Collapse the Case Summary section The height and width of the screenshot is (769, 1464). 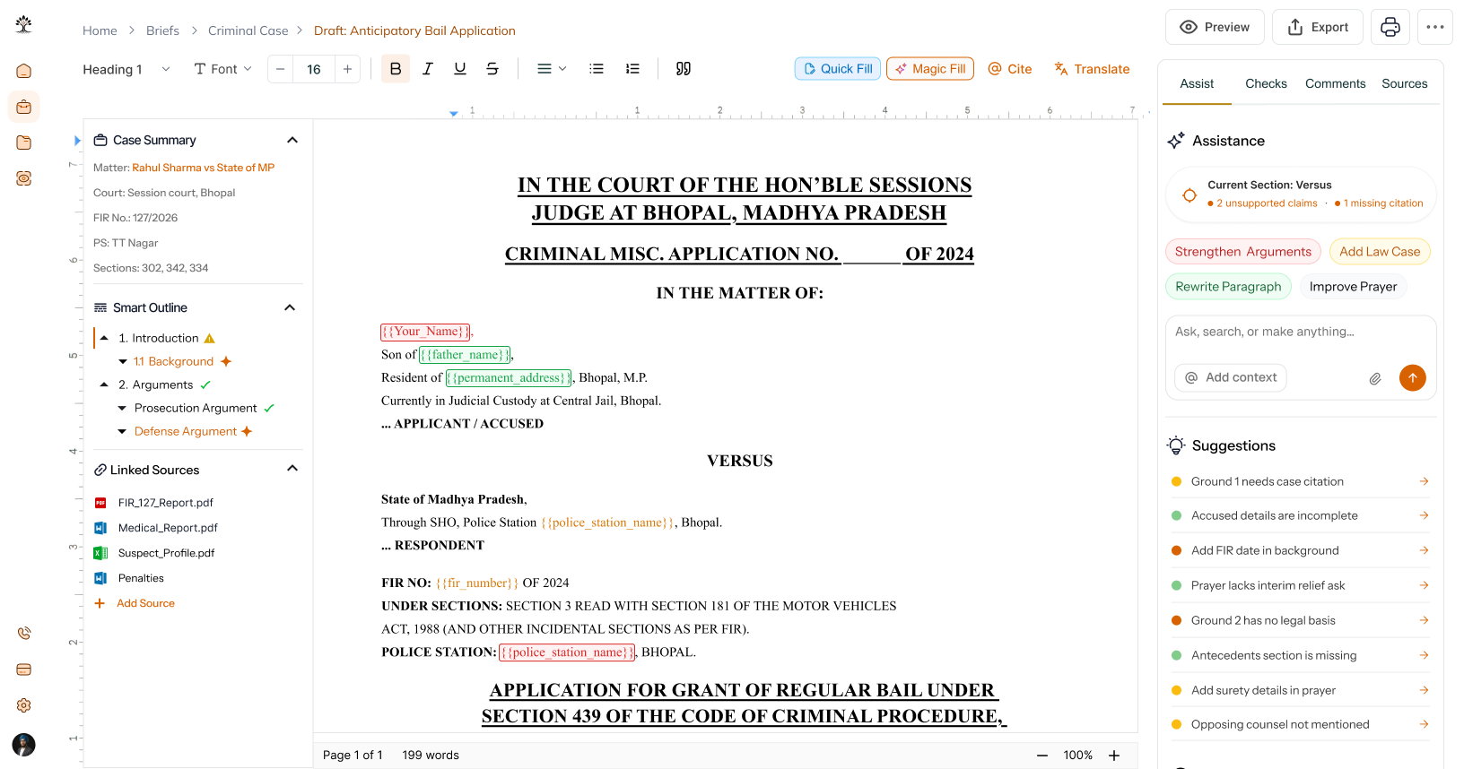pos(292,140)
